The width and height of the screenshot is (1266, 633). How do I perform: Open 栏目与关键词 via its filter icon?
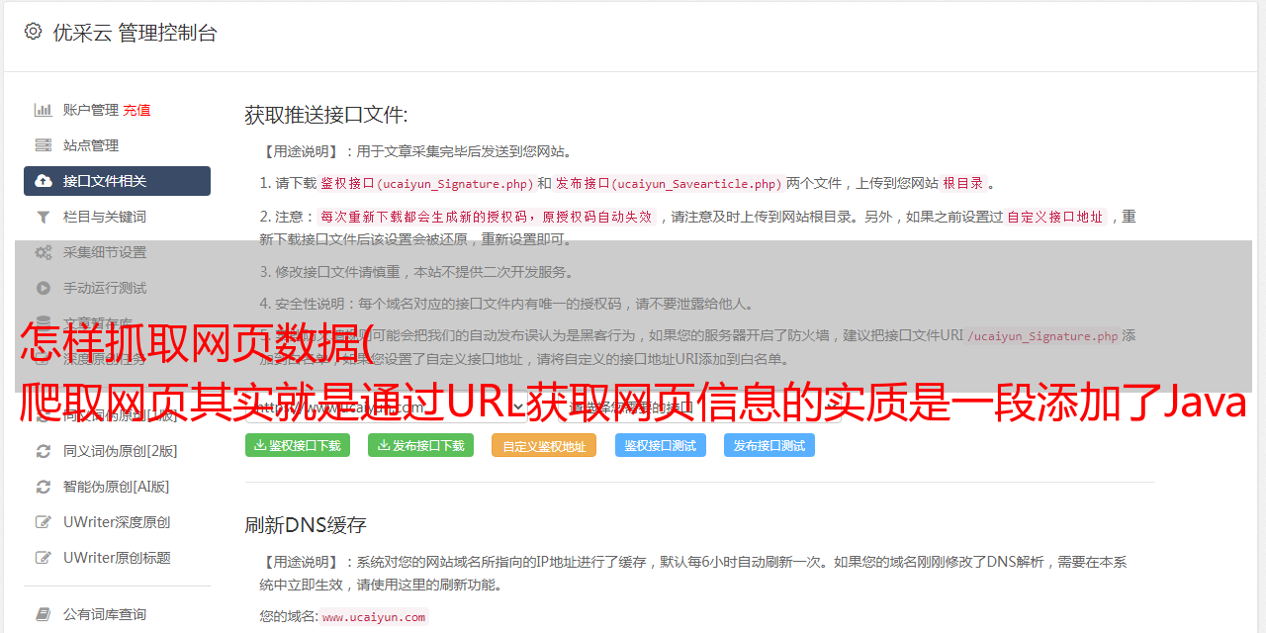tap(44, 217)
